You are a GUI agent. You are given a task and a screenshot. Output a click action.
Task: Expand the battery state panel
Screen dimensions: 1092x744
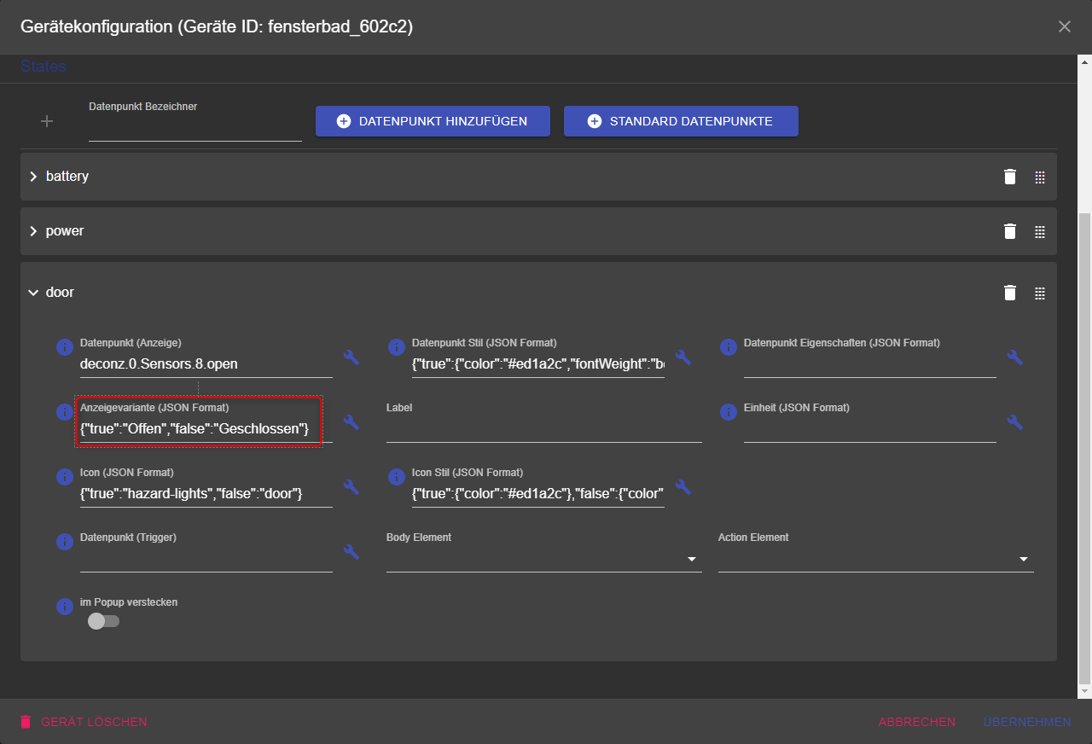tap(33, 177)
